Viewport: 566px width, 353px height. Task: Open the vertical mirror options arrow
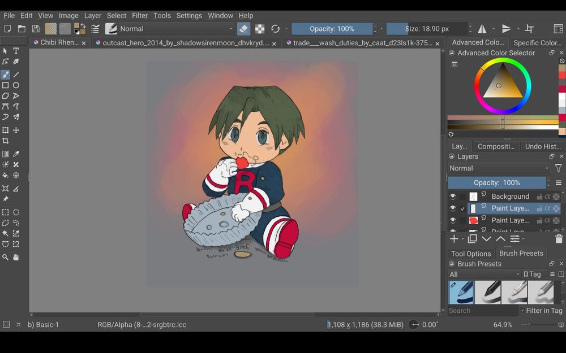click(x=518, y=29)
